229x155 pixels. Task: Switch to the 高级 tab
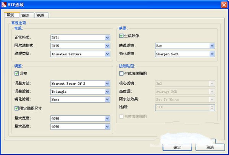(x=27, y=15)
